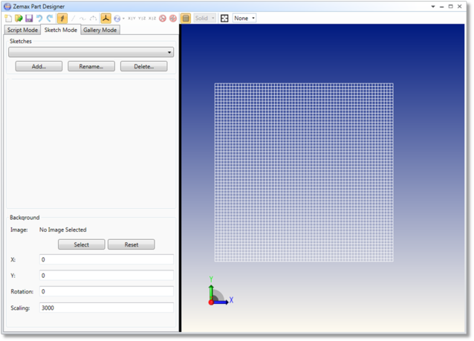This screenshot has height=341, width=474.
Task: Open the Gallery Mode tab
Action: (100, 30)
